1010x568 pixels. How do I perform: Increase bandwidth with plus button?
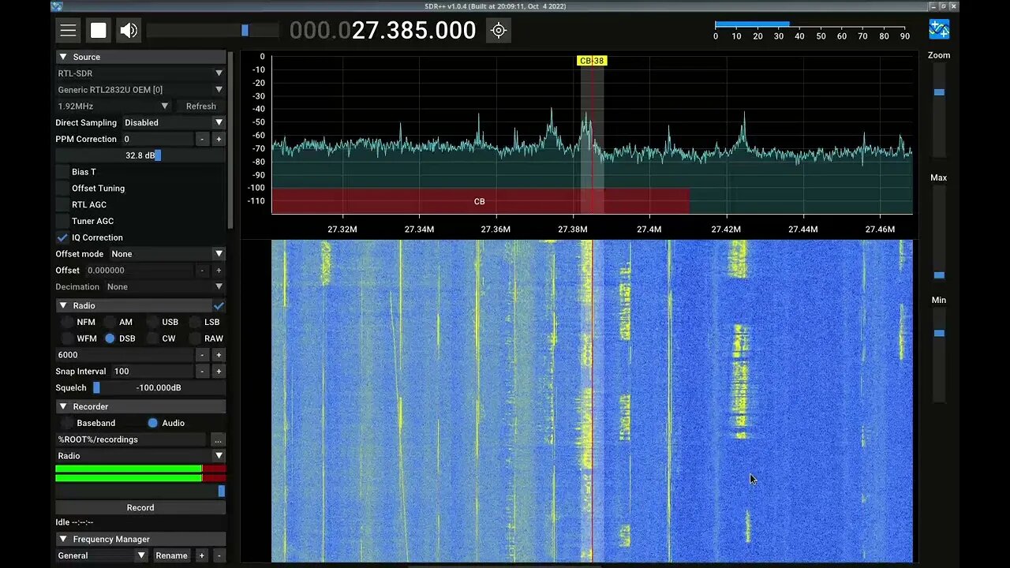pyautogui.click(x=219, y=355)
